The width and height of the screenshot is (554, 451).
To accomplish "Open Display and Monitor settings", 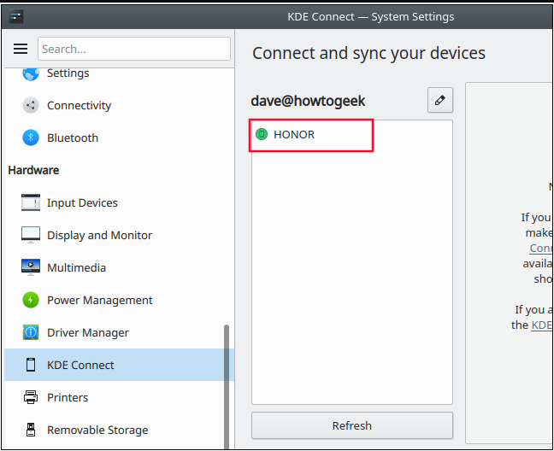I will coord(119,235).
